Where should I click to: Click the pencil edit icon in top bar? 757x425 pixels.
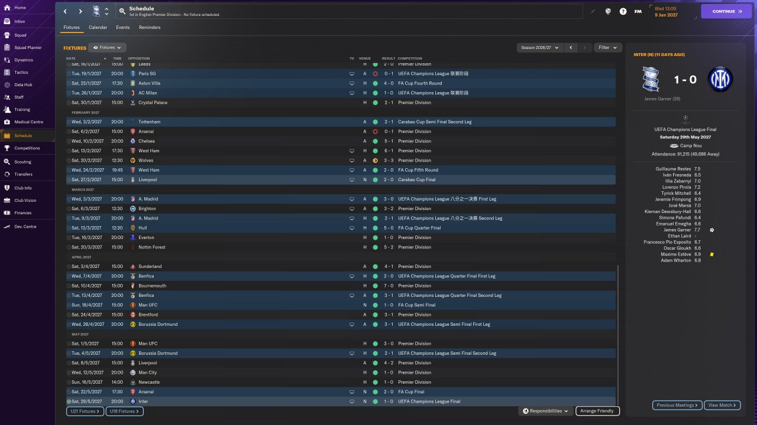click(593, 11)
